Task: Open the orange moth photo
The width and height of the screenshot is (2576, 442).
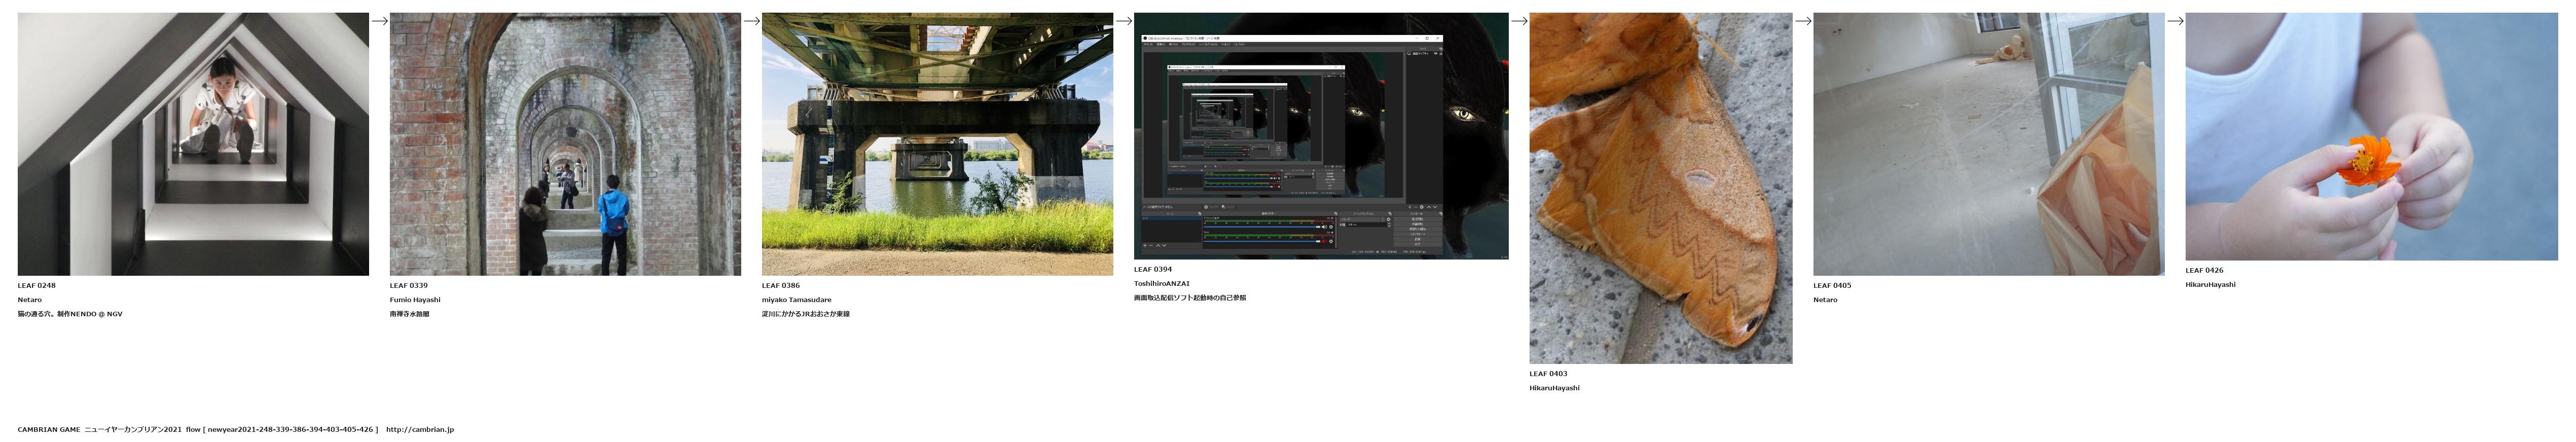Action: [x=1660, y=188]
